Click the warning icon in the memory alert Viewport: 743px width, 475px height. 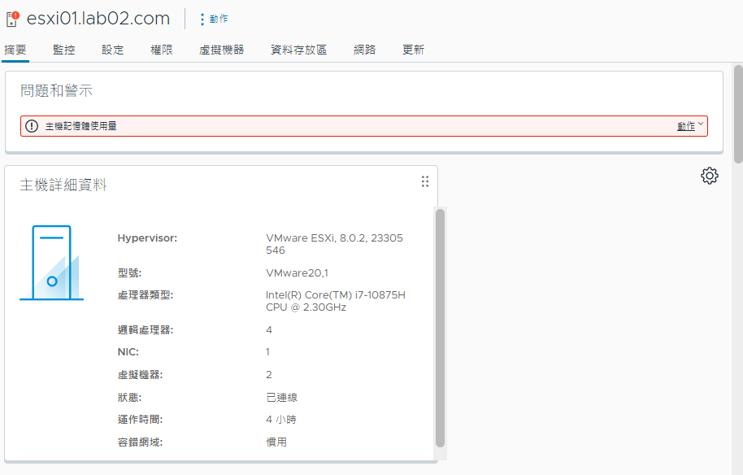tap(32, 126)
